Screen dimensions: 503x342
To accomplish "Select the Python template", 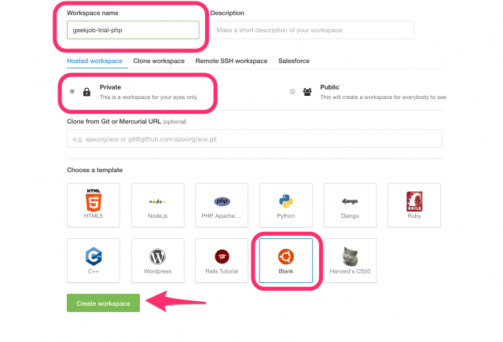I will [x=286, y=205].
